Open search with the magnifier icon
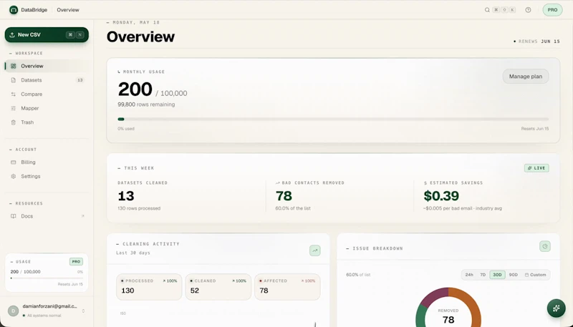573x327 pixels. point(487,10)
